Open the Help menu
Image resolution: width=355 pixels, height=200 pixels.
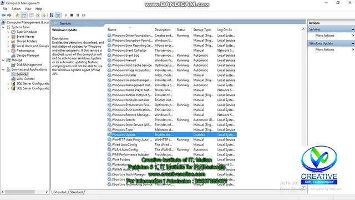(x=39, y=9)
